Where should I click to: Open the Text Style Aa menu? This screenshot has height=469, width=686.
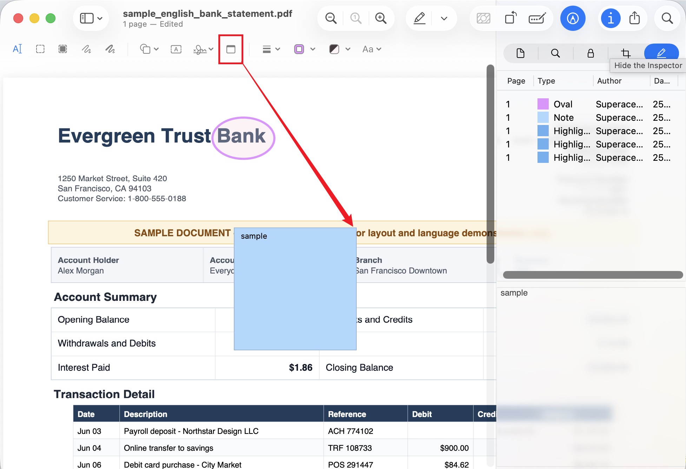pyautogui.click(x=372, y=49)
